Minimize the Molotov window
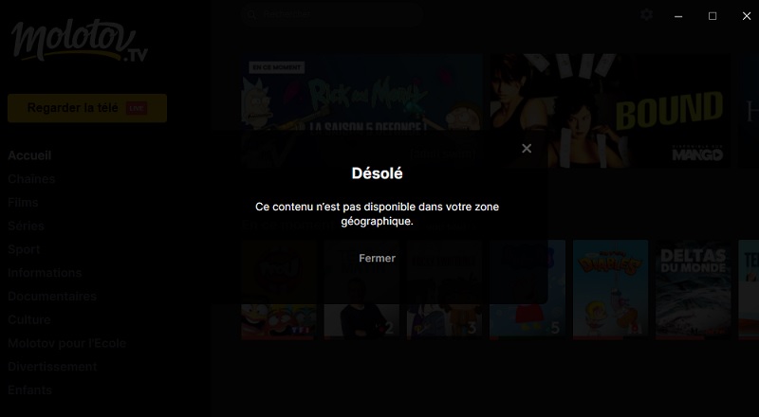This screenshot has height=417, width=759. pos(678,16)
